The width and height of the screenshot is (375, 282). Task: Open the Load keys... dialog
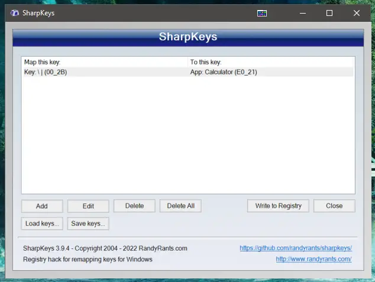pos(42,224)
